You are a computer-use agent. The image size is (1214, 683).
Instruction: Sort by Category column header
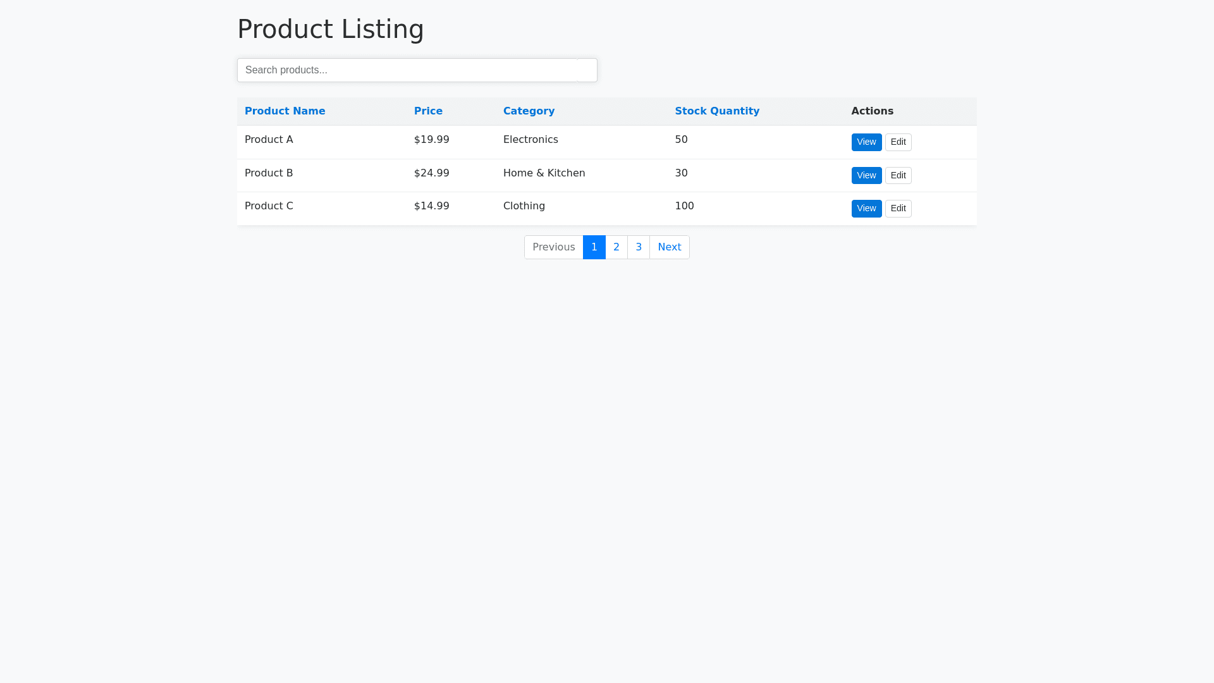pos(529,111)
